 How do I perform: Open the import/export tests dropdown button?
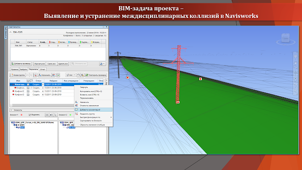pos(102,64)
